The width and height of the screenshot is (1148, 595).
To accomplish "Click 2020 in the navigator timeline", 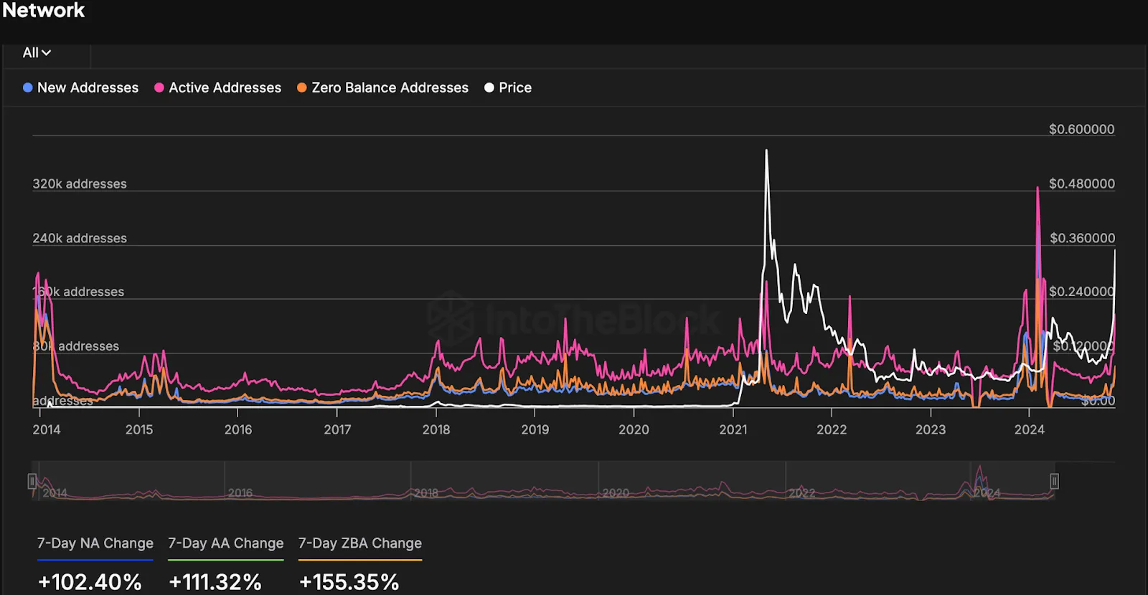I will (616, 493).
